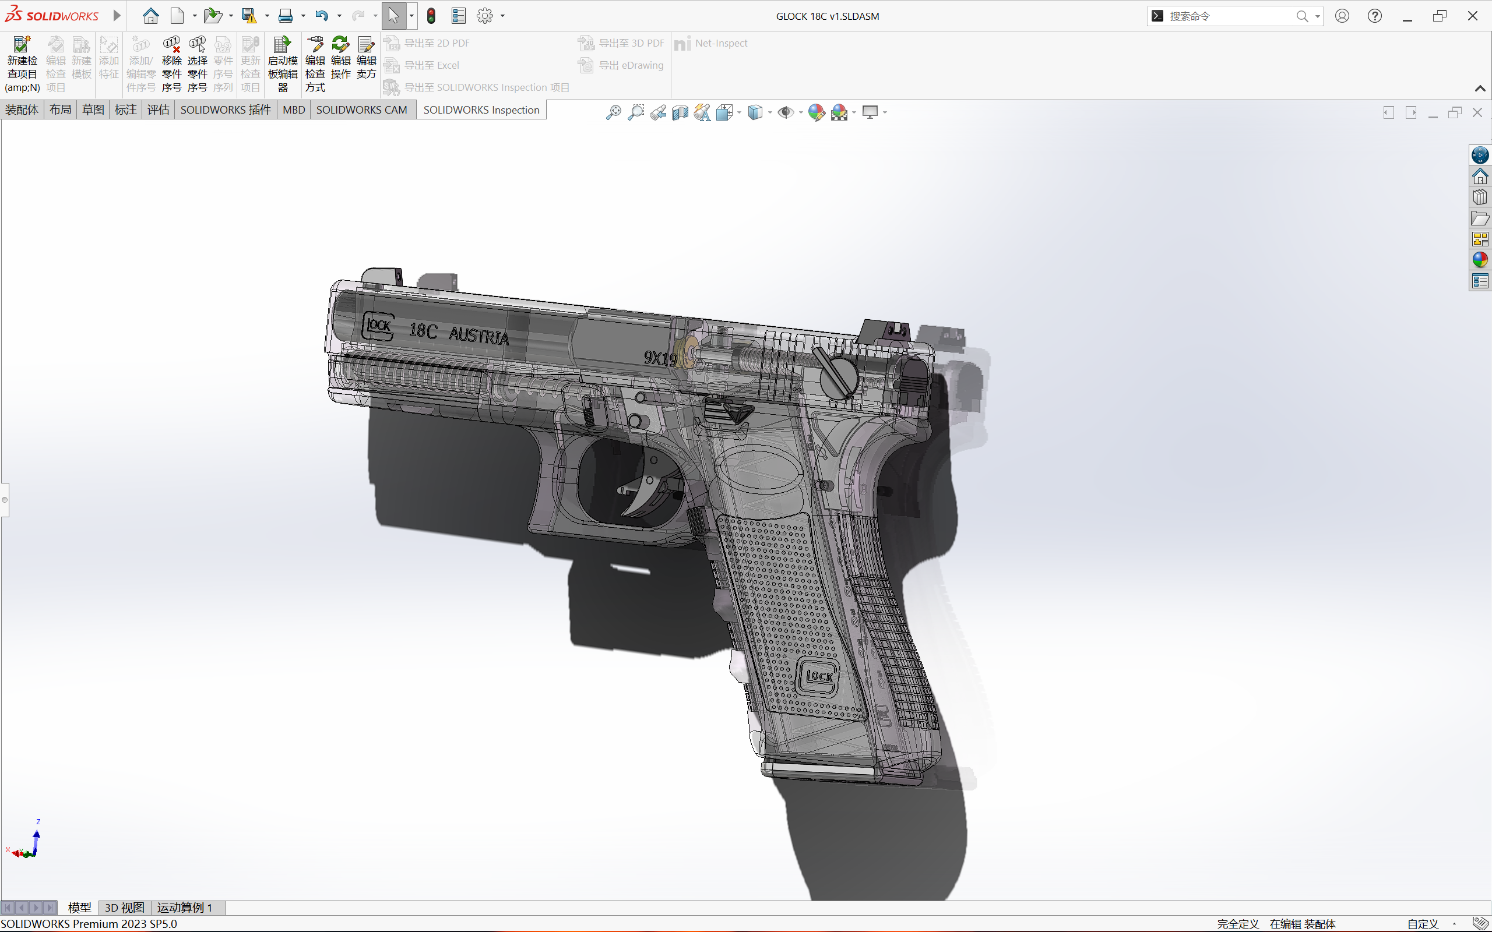Click the 自定义 units status bar entry
Screen dimensions: 1492x932
(1422, 923)
